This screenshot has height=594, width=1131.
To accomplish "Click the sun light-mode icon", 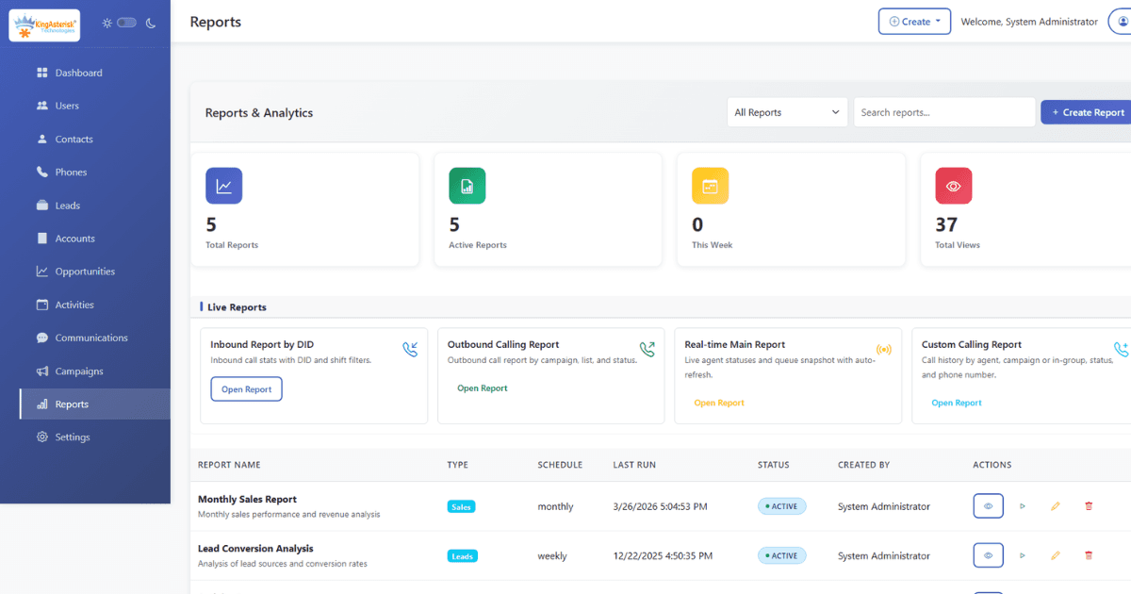I will 107,23.
